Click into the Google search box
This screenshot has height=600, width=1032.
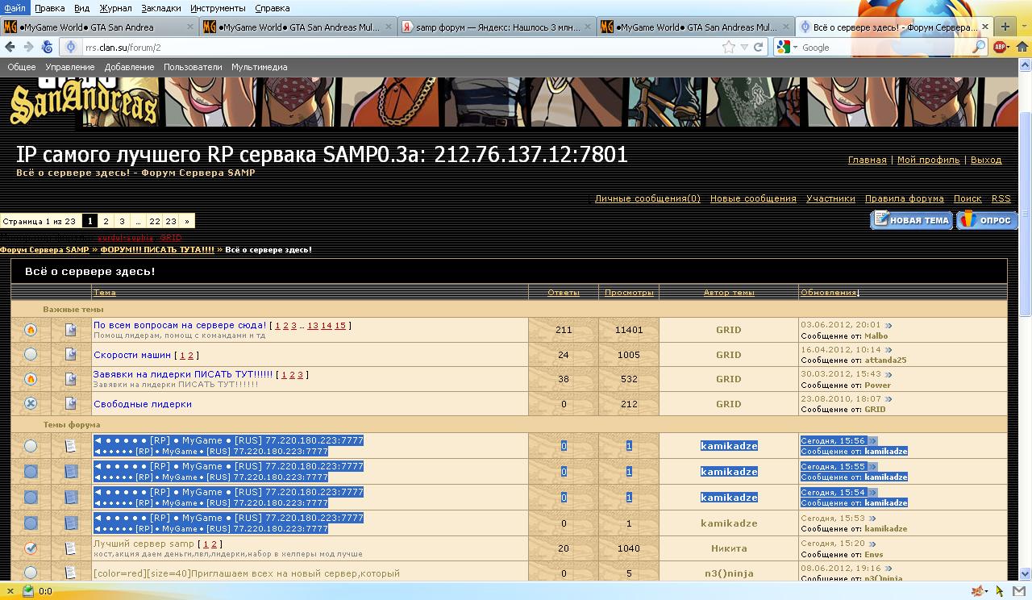[885, 47]
